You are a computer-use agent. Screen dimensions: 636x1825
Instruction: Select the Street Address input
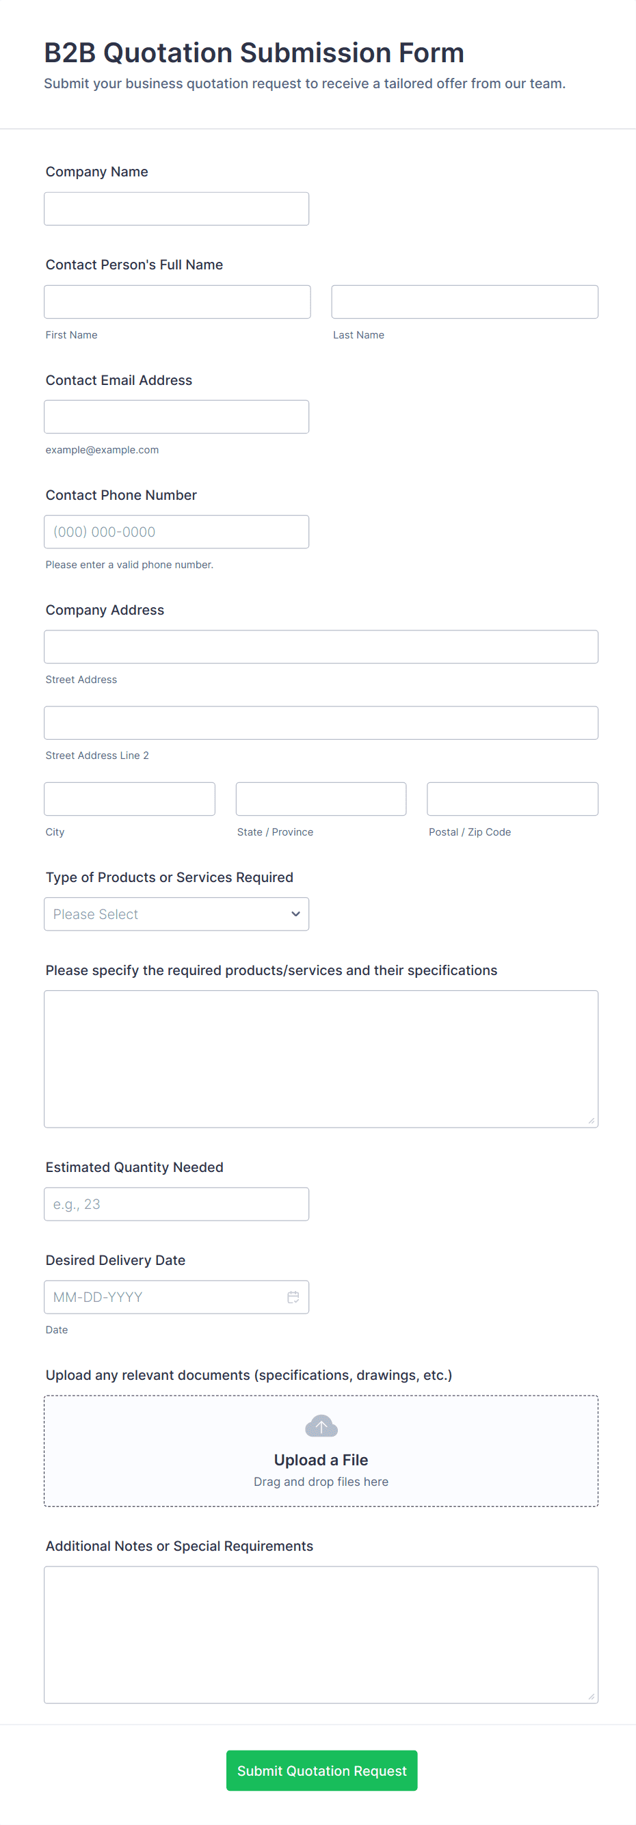[321, 647]
